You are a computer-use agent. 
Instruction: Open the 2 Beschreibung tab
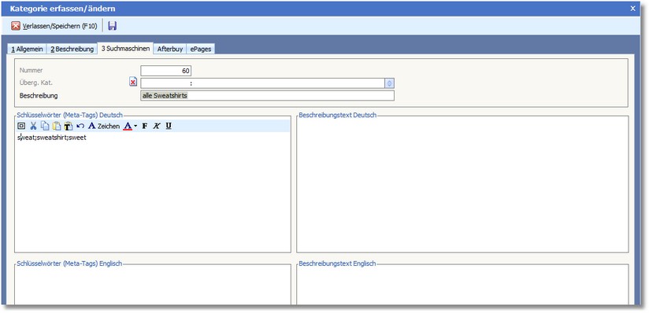tap(72, 50)
